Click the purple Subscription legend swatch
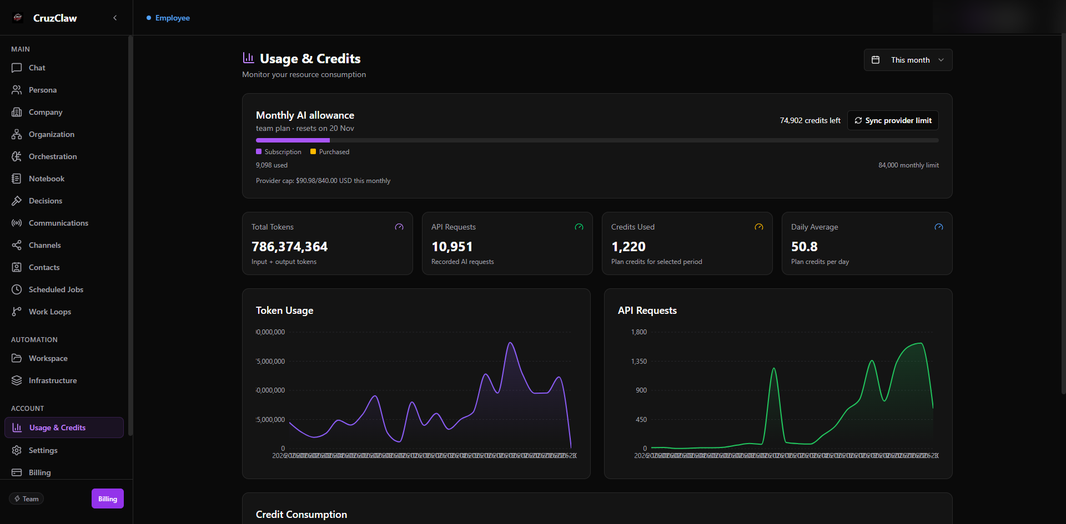This screenshot has height=524, width=1066. 259,151
